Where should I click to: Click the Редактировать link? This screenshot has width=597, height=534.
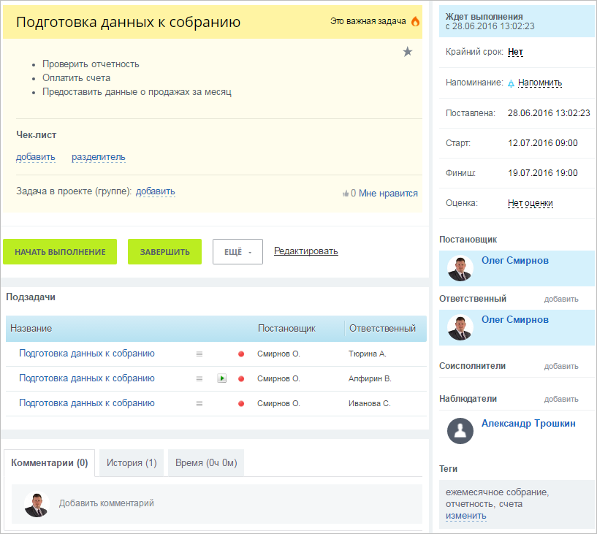[305, 251]
